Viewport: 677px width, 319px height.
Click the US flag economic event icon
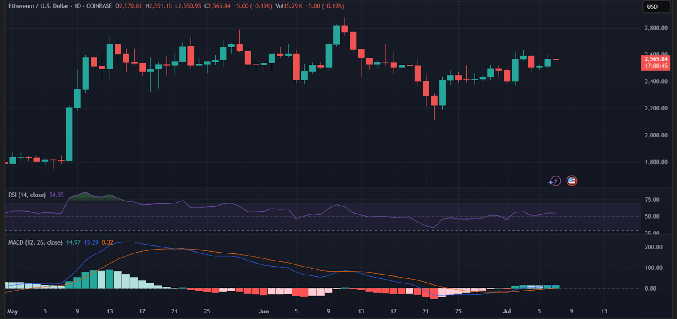pyautogui.click(x=572, y=181)
